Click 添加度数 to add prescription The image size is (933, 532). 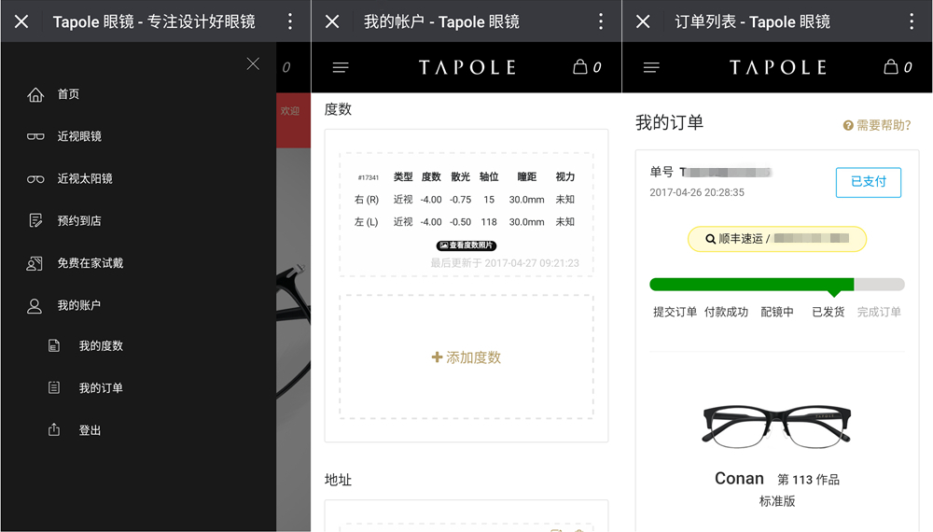click(x=466, y=357)
